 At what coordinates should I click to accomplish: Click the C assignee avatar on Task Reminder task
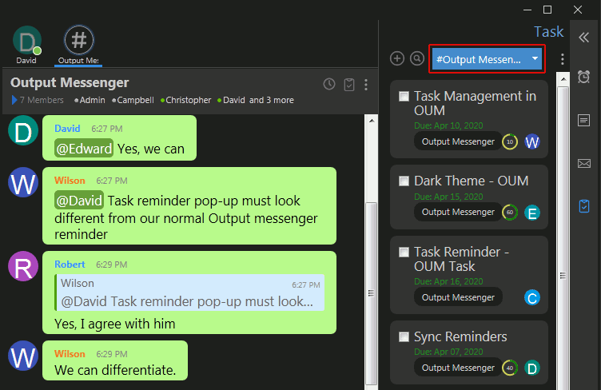532,297
